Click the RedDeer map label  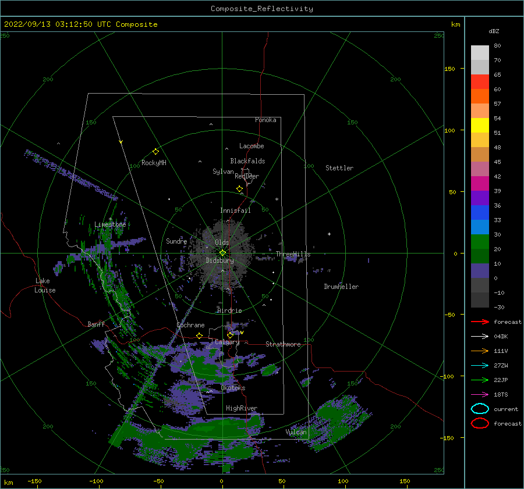pyautogui.click(x=247, y=176)
